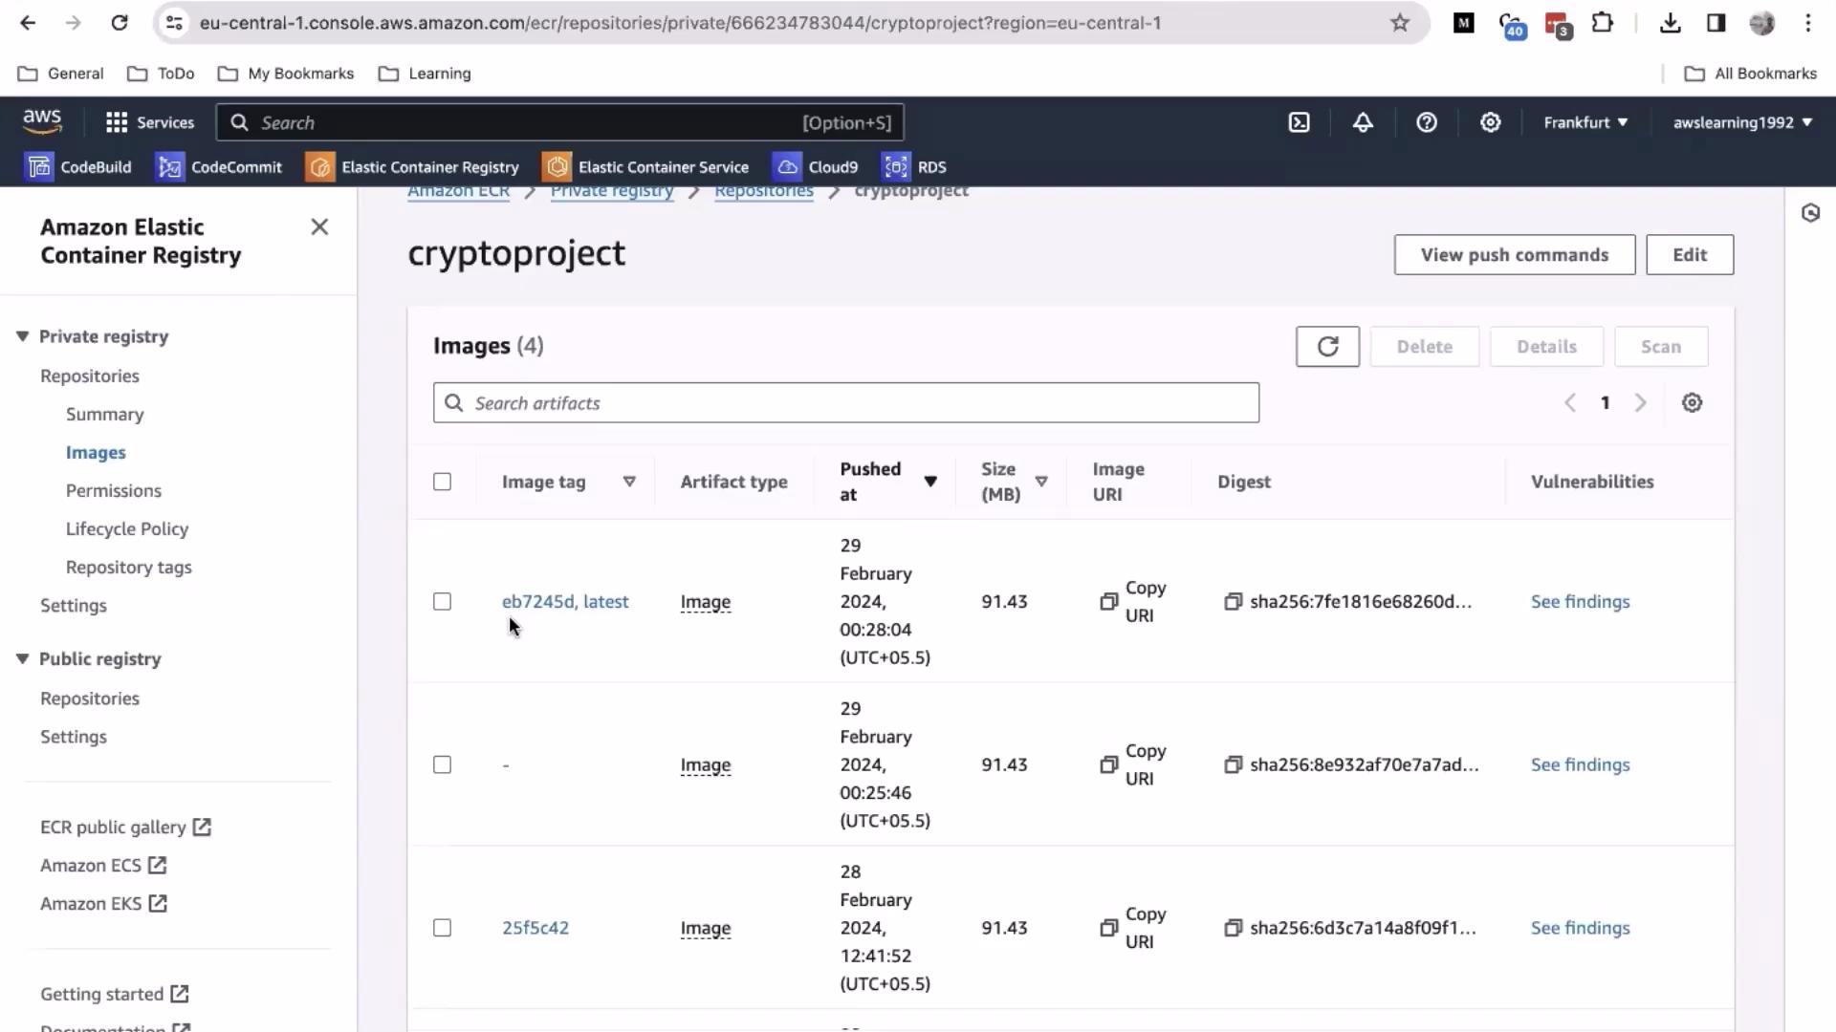See findings for sha256:8e932af70e7a7ad image

pos(1580,765)
